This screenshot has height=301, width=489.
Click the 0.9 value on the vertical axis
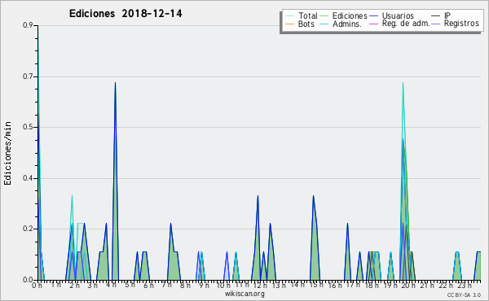pos(29,25)
